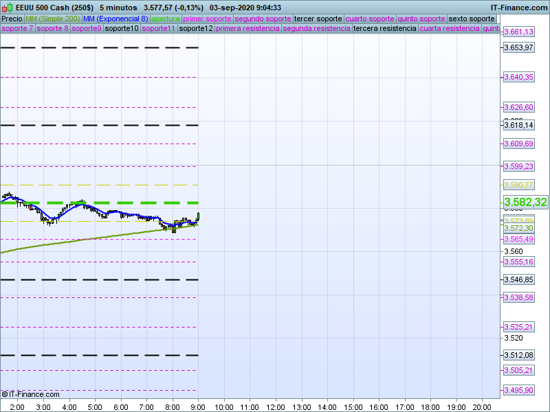
Task: Click the soporte10 indicator label
Action: tap(122, 29)
